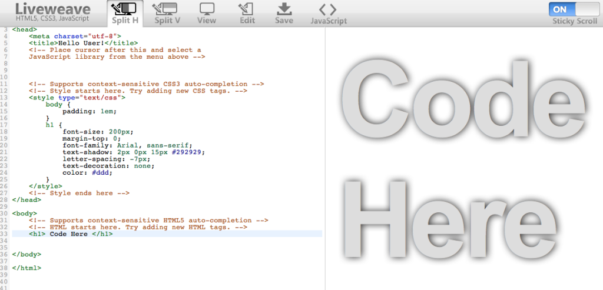Click the 'Edit' label
Image resolution: width=603 pixels, height=290 pixels.
[x=247, y=21]
